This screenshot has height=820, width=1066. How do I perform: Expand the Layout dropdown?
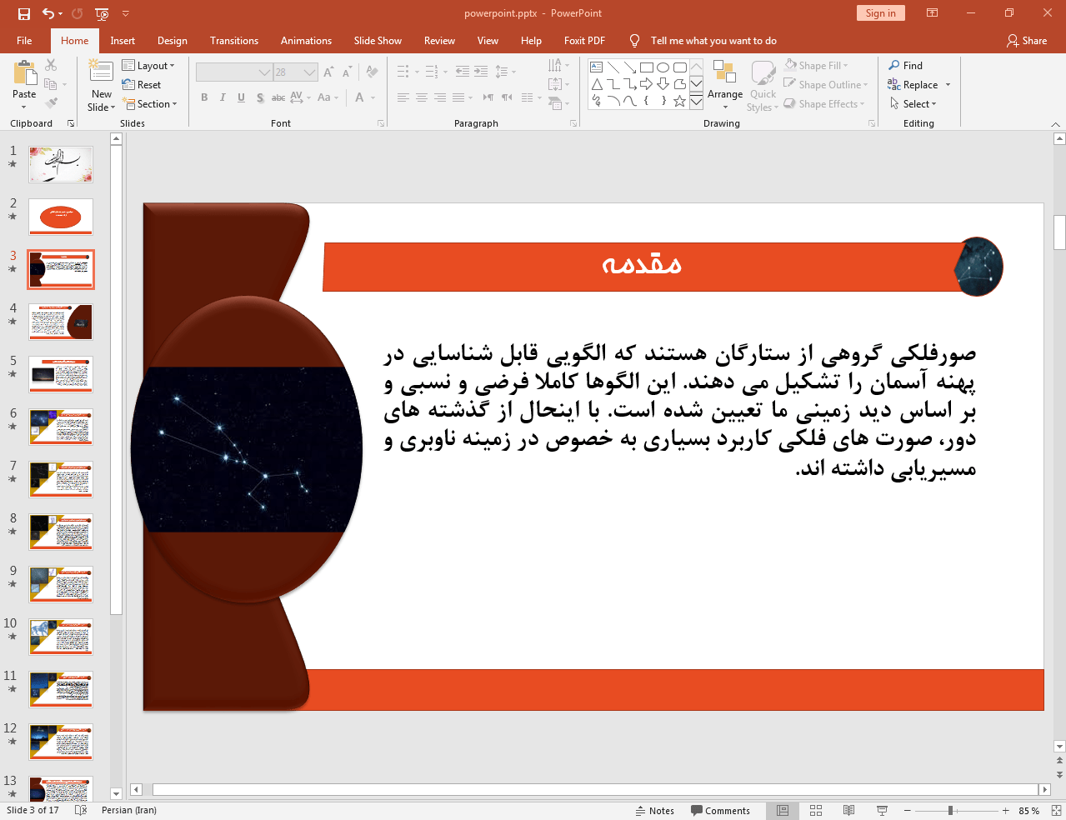point(149,66)
